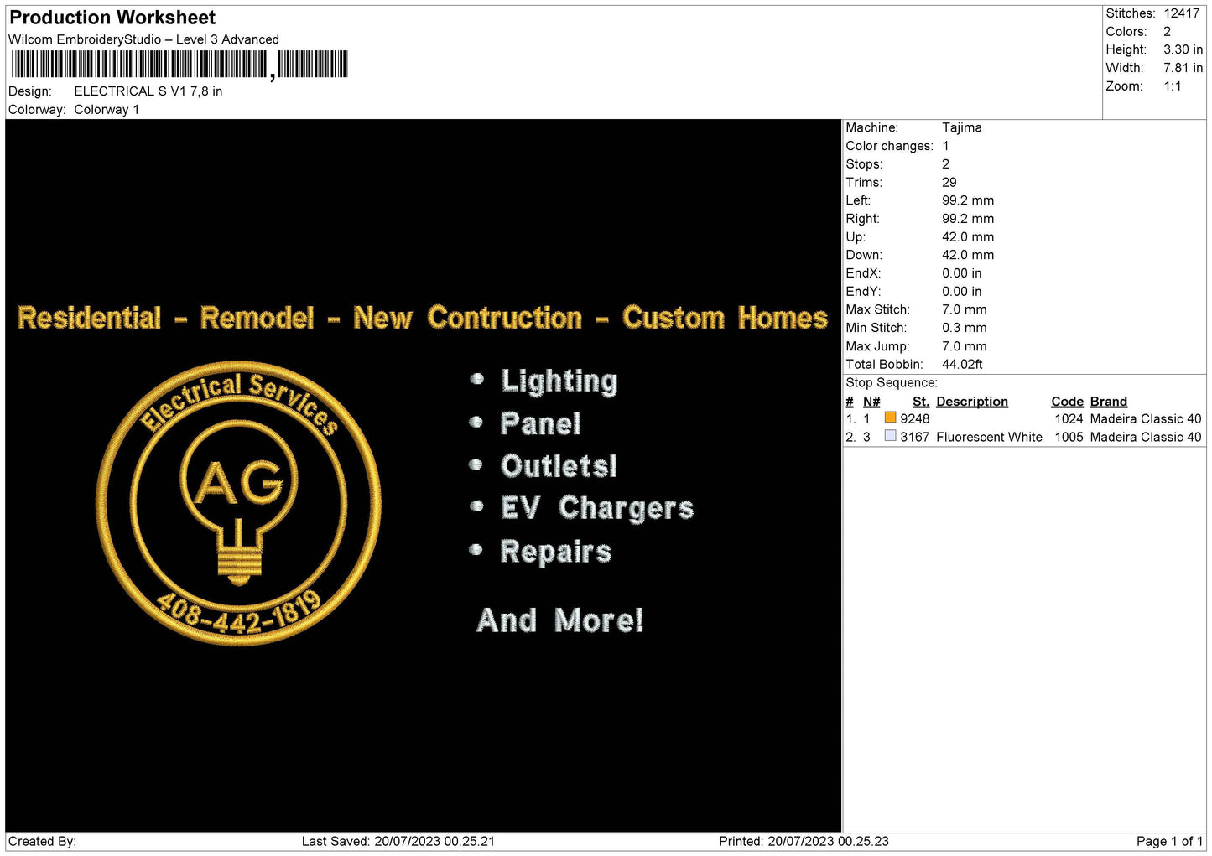1212x856 pixels.
Task: Click the Zoom value 1:1
Action: pos(1172,86)
